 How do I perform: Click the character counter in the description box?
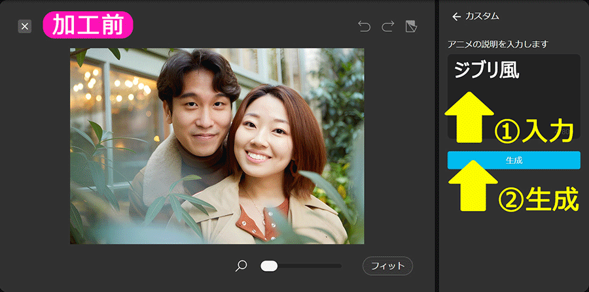coord(565,132)
